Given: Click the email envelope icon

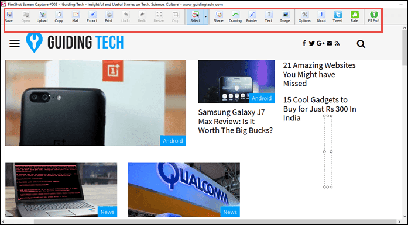Looking at the screenshot, I should click(330, 43).
